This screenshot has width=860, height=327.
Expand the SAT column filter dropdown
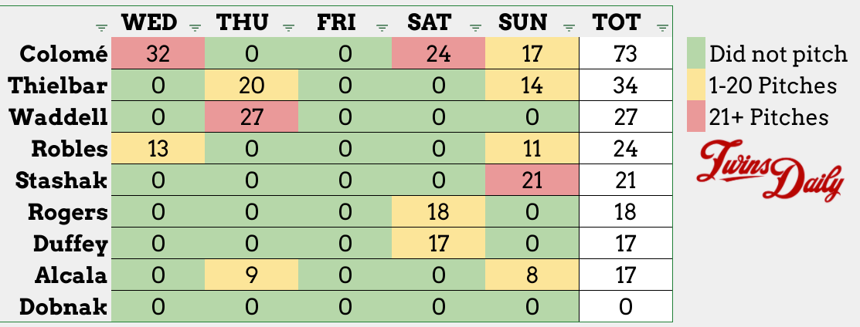click(x=476, y=28)
